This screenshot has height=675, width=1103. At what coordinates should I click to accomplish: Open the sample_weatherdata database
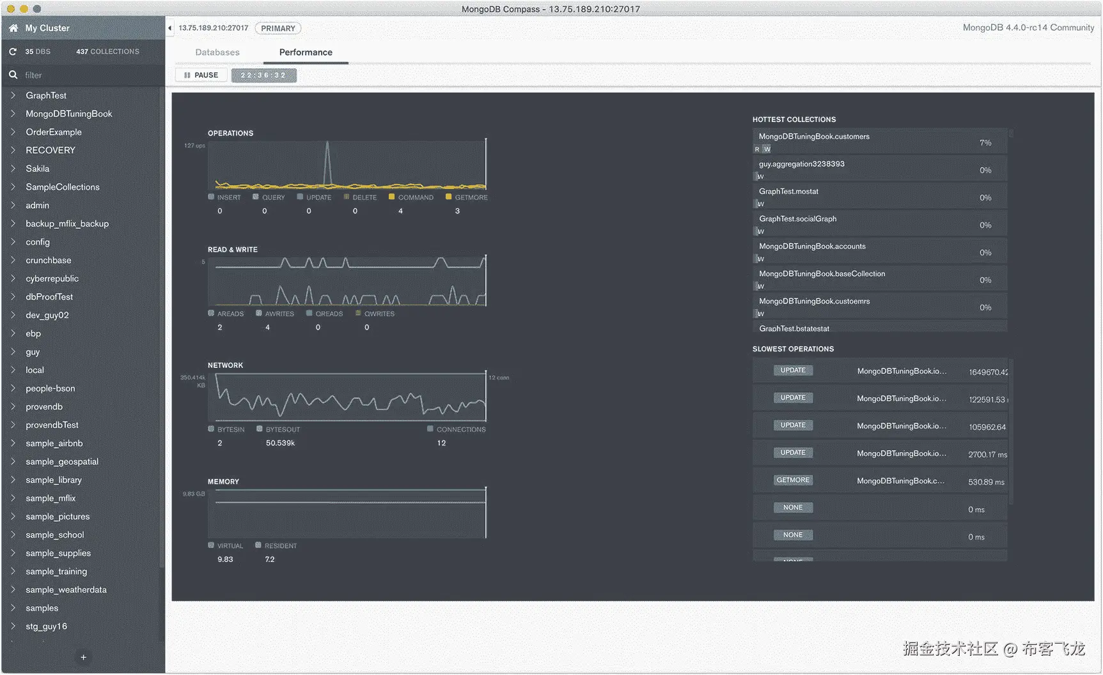click(66, 589)
